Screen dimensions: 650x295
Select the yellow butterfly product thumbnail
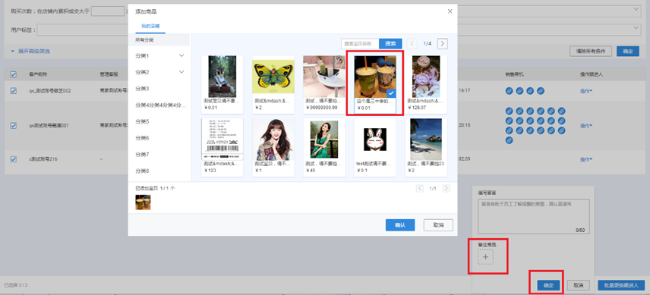(273, 77)
